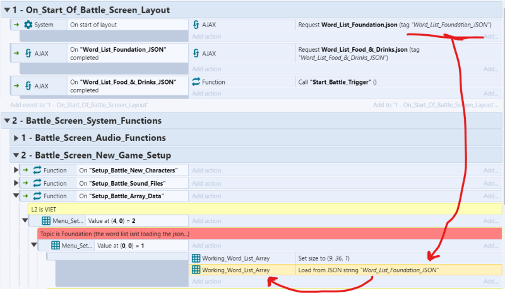This screenshot has height=293, width=505.
Task: Click the System gear icon in first event
Action: click(x=28, y=25)
